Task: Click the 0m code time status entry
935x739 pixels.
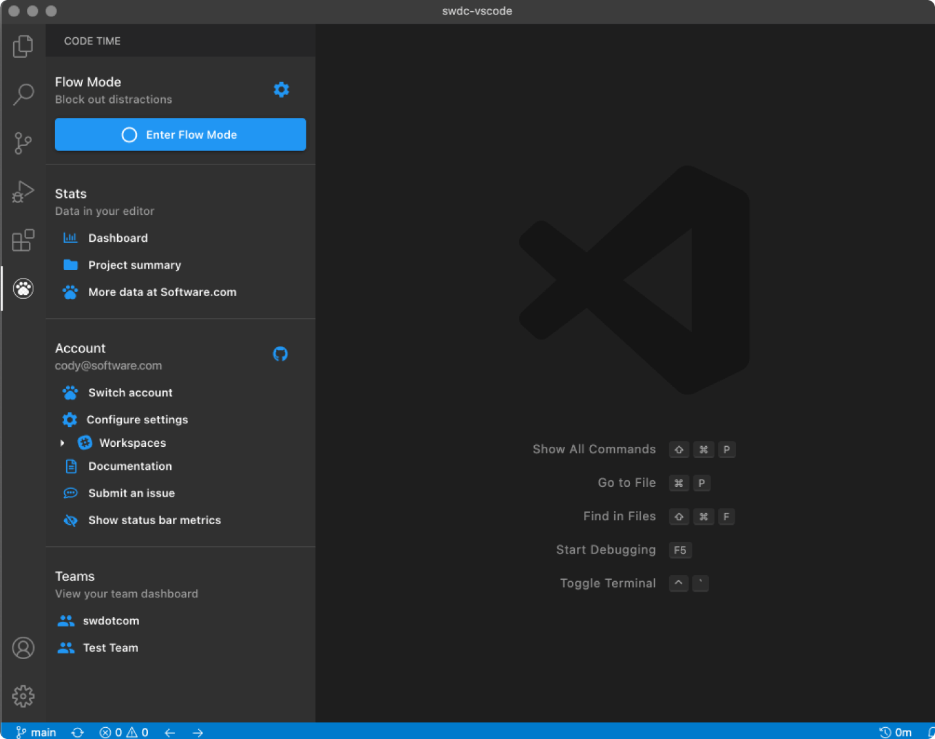Action: 895,732
